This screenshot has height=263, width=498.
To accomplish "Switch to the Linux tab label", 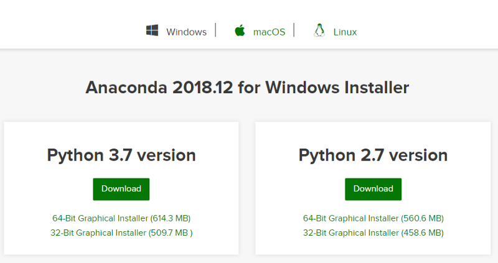I will click(x=345, y=32).
